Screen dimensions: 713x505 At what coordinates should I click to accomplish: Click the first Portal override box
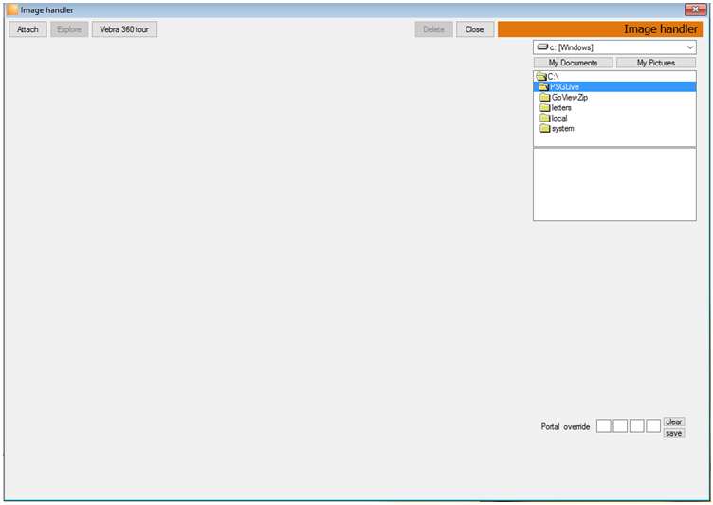coord(603,426)
